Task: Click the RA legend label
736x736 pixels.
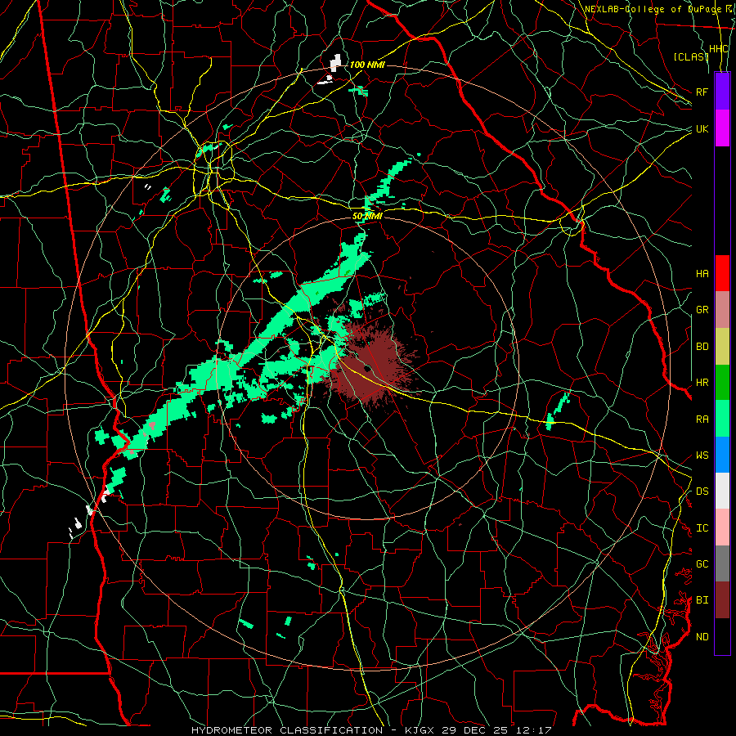Action: tap(702, 419)
